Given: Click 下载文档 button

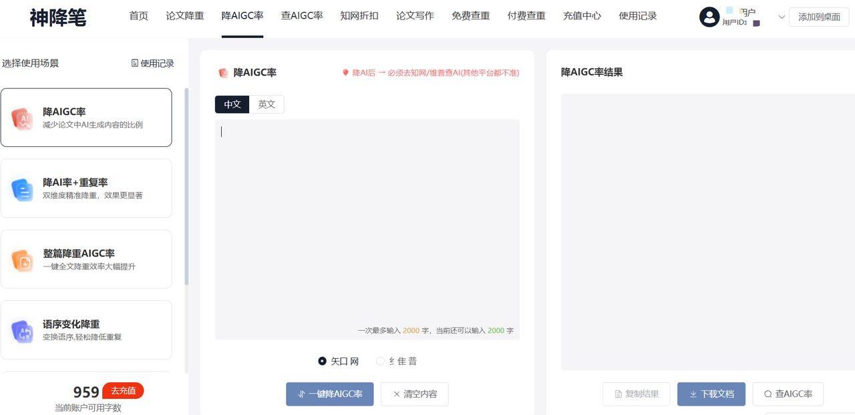Looking at the screenshot, I should [x=711, y=394].
